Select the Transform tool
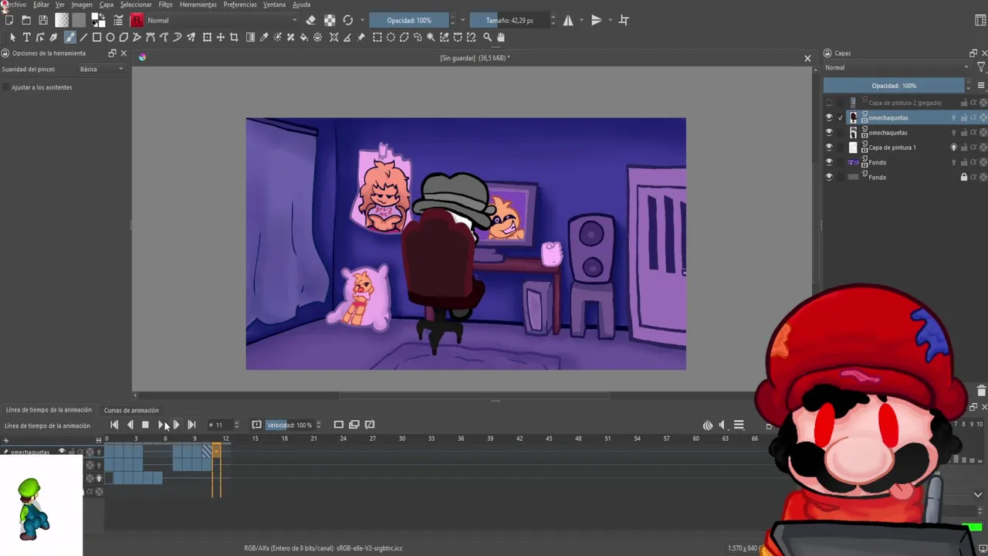This screenshot has height=556, width=988. [x=207, y=37]
